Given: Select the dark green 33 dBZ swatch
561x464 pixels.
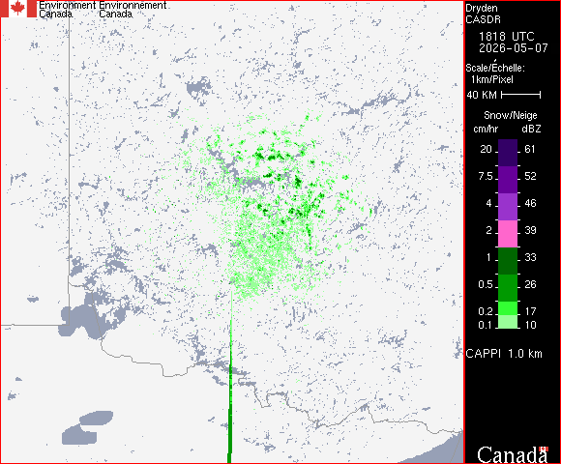Looking at the screenshot, I should pyautogui.click(x=508, y=261).
